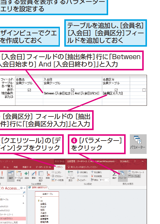Click the 実行したい作業を入力してください search box
The width and height of the screenshot is (160, 224).
(x=83, y=167)
